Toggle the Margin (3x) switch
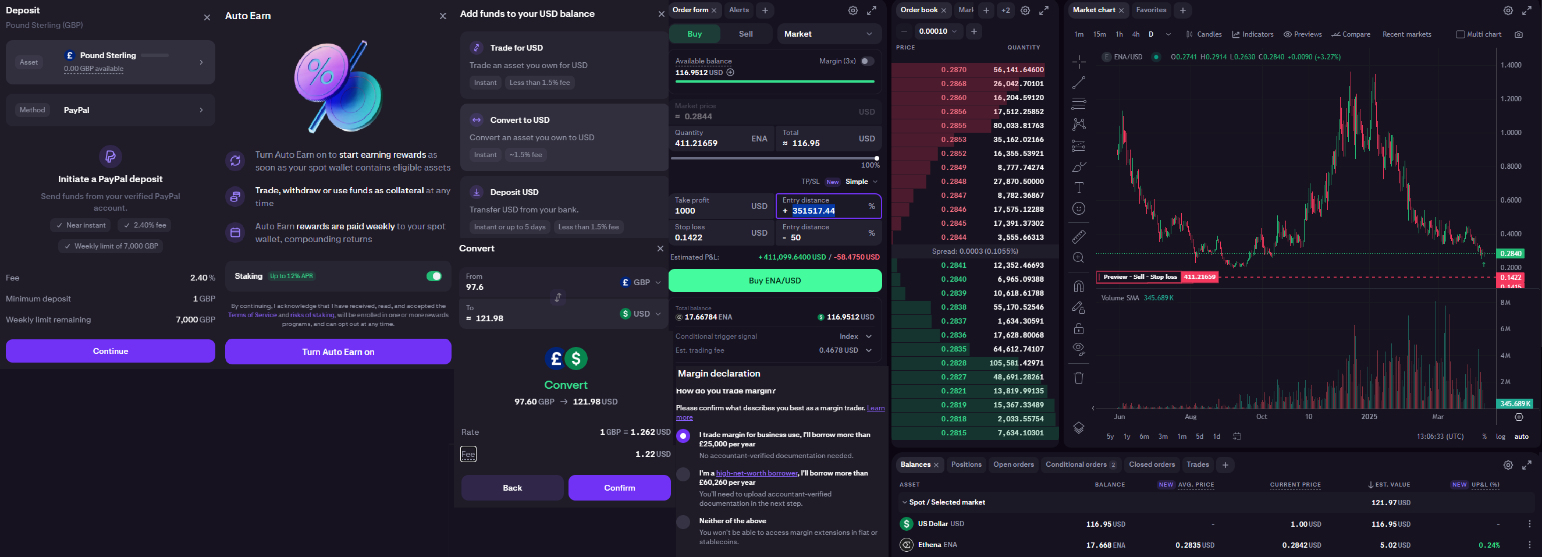Screen dimensions: 1542x557 (868, 61)
